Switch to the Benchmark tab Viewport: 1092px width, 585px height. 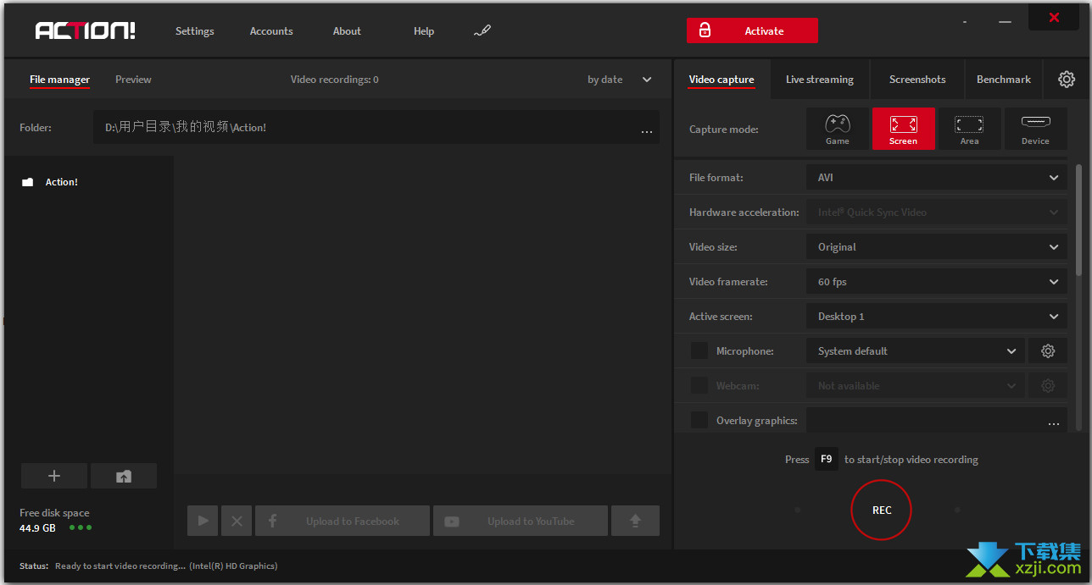click(x=1004, y=80)
